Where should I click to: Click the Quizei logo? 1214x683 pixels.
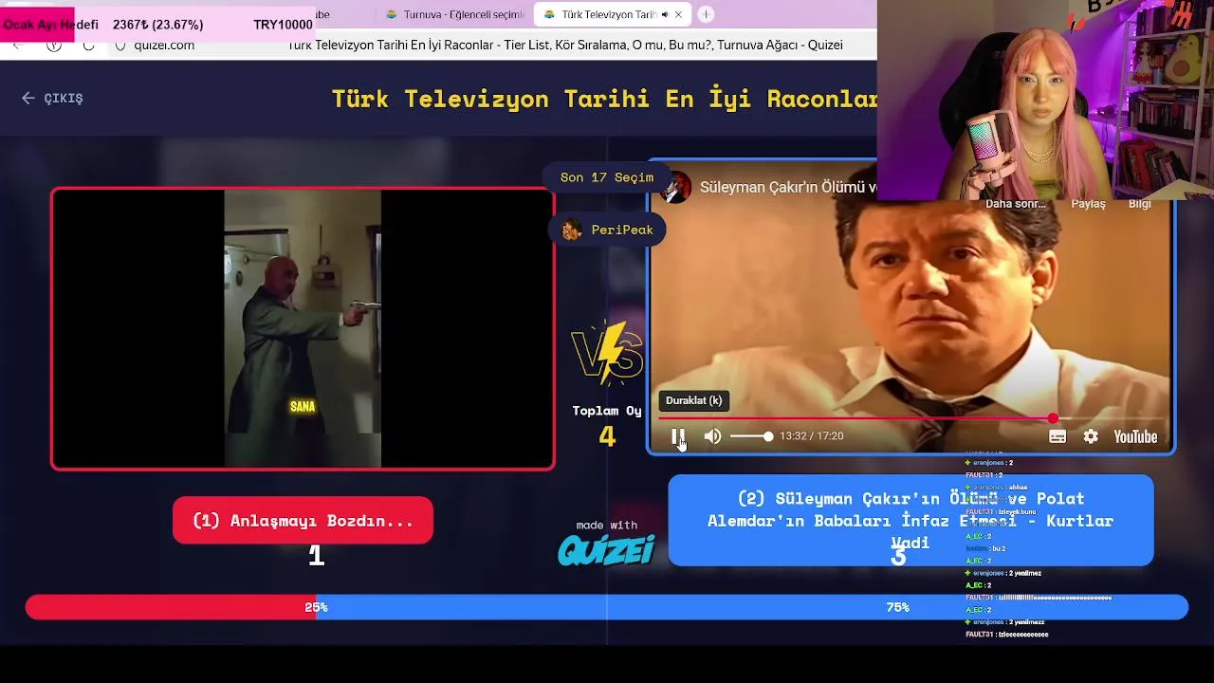[606, 549]
